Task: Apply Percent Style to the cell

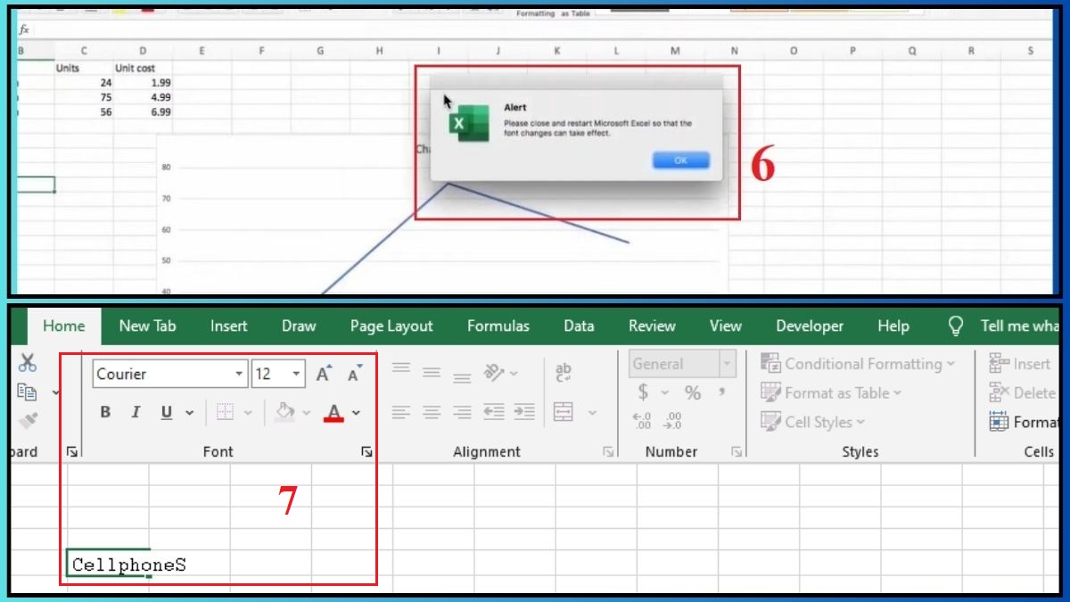Action: click(693, 392)
